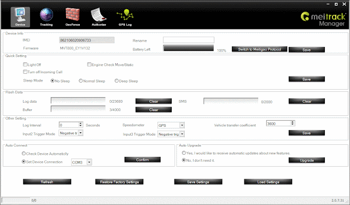Select Normal Sleep mode
Screen dimensions: 350x205
coord(80,81)
